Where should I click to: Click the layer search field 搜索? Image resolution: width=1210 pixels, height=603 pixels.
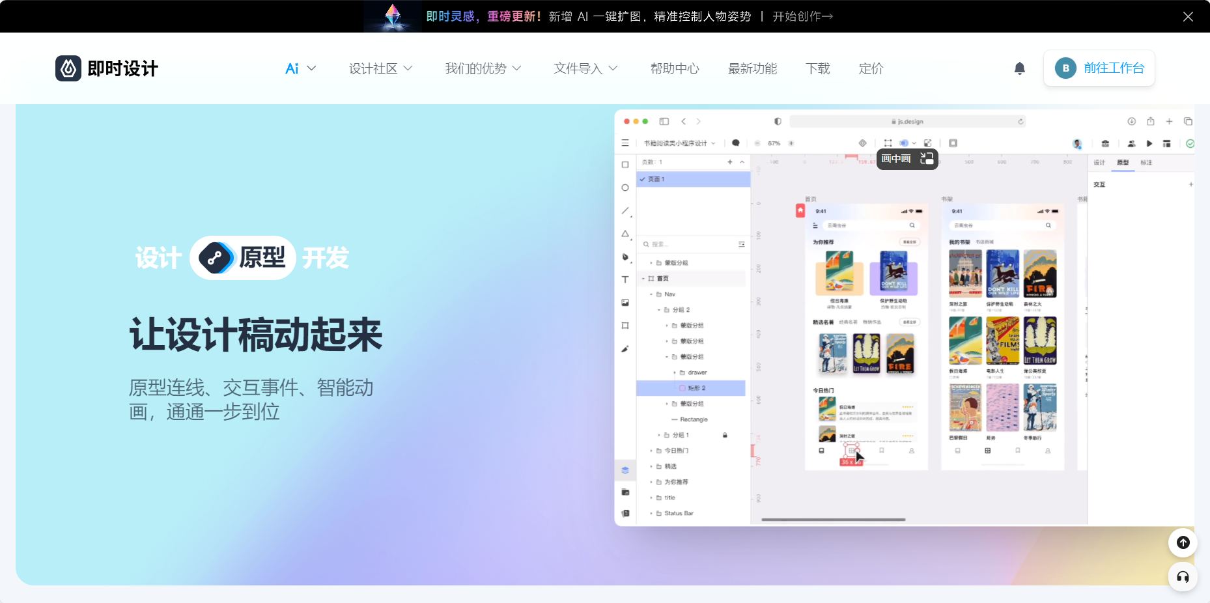(x=687, y=244)
